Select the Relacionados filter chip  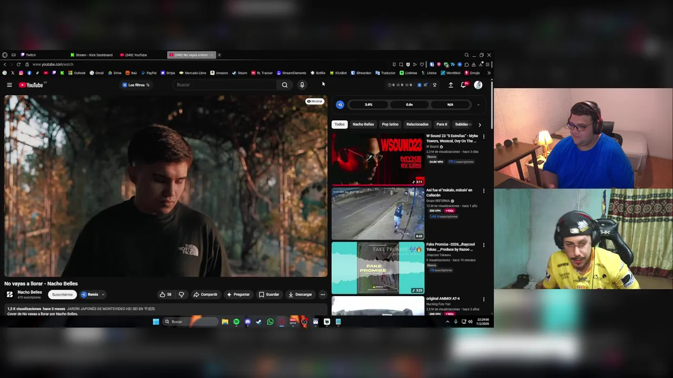click(x=417, y=124)
